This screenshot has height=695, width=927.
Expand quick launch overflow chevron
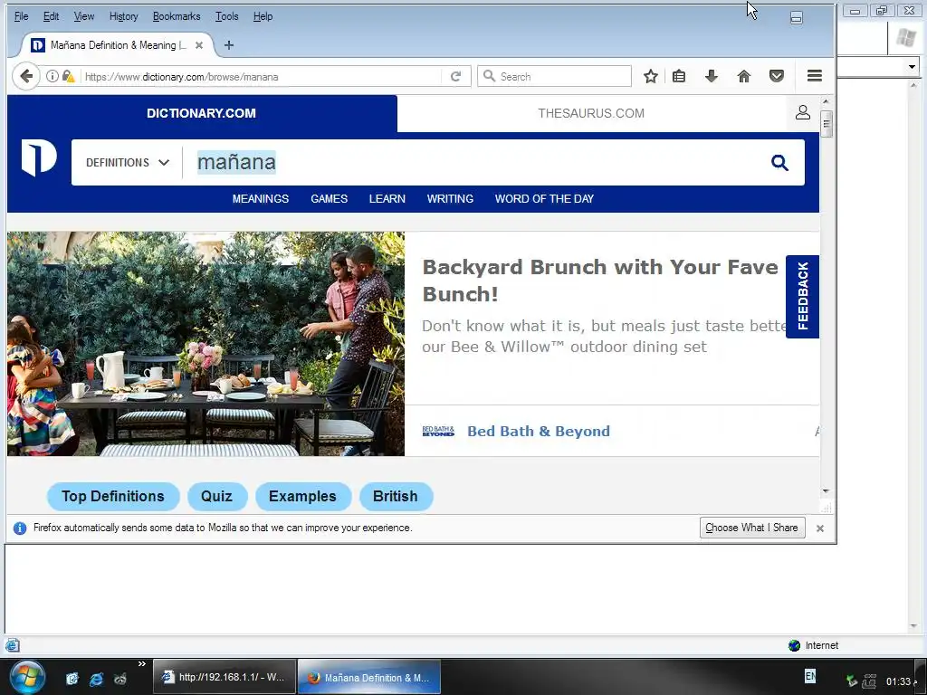[x=142, y=663]
